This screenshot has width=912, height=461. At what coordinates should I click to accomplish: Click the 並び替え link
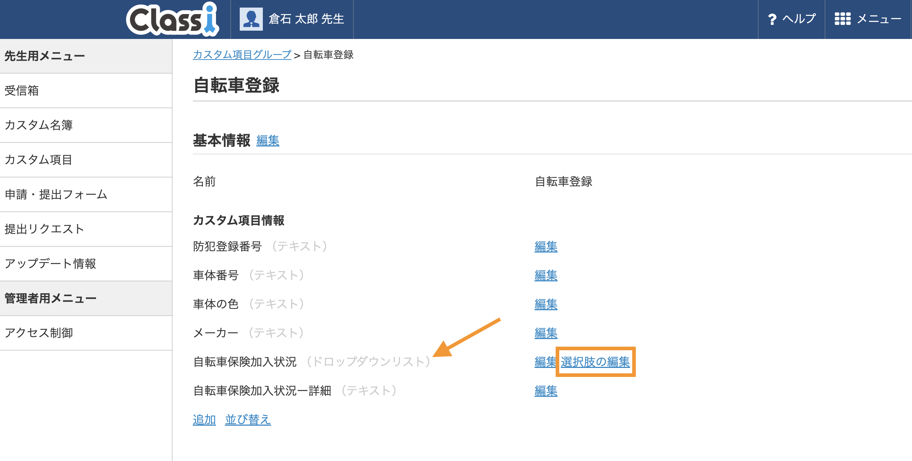(248, 420)
